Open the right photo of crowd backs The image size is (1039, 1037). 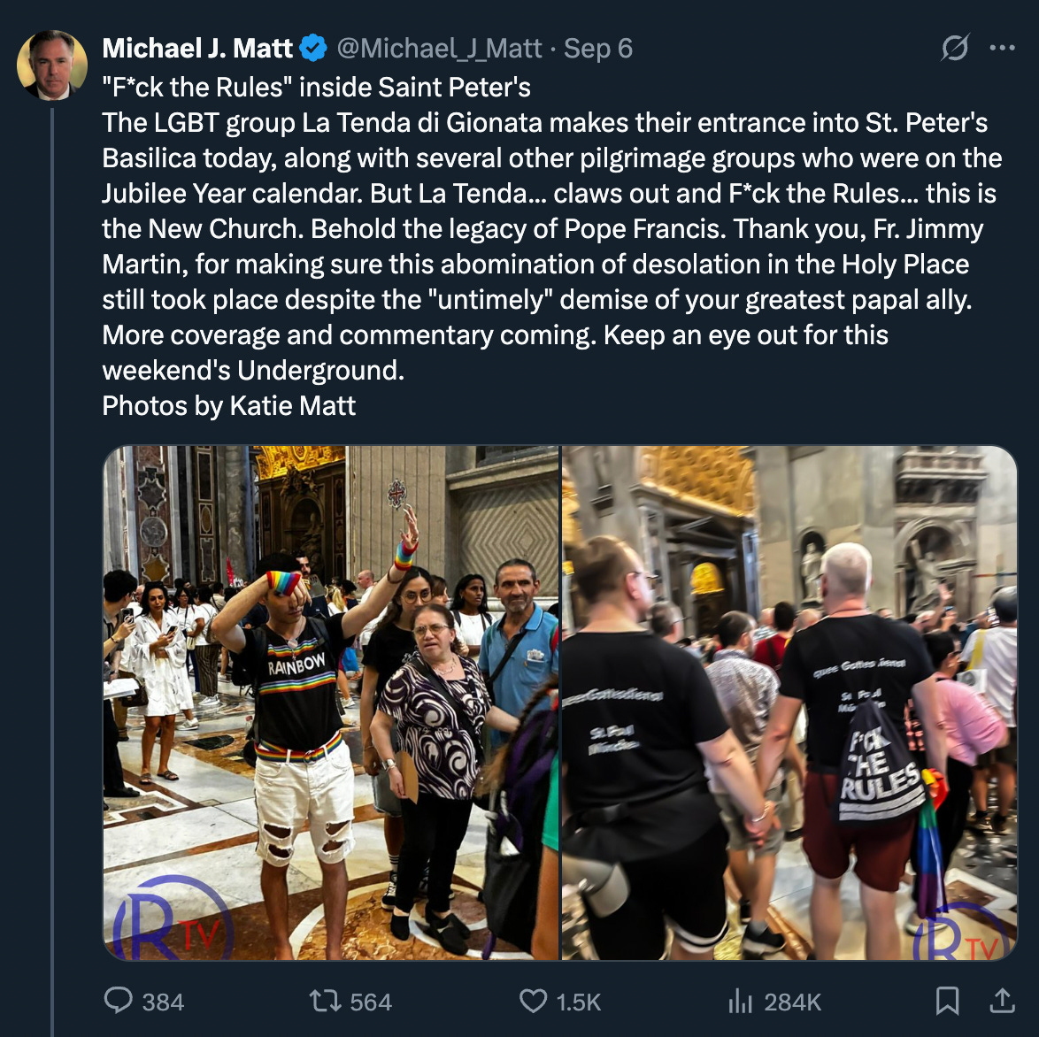[x=789, y=703]
